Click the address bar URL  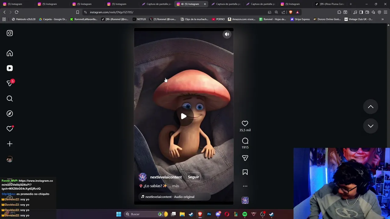[x=112, y=12]
